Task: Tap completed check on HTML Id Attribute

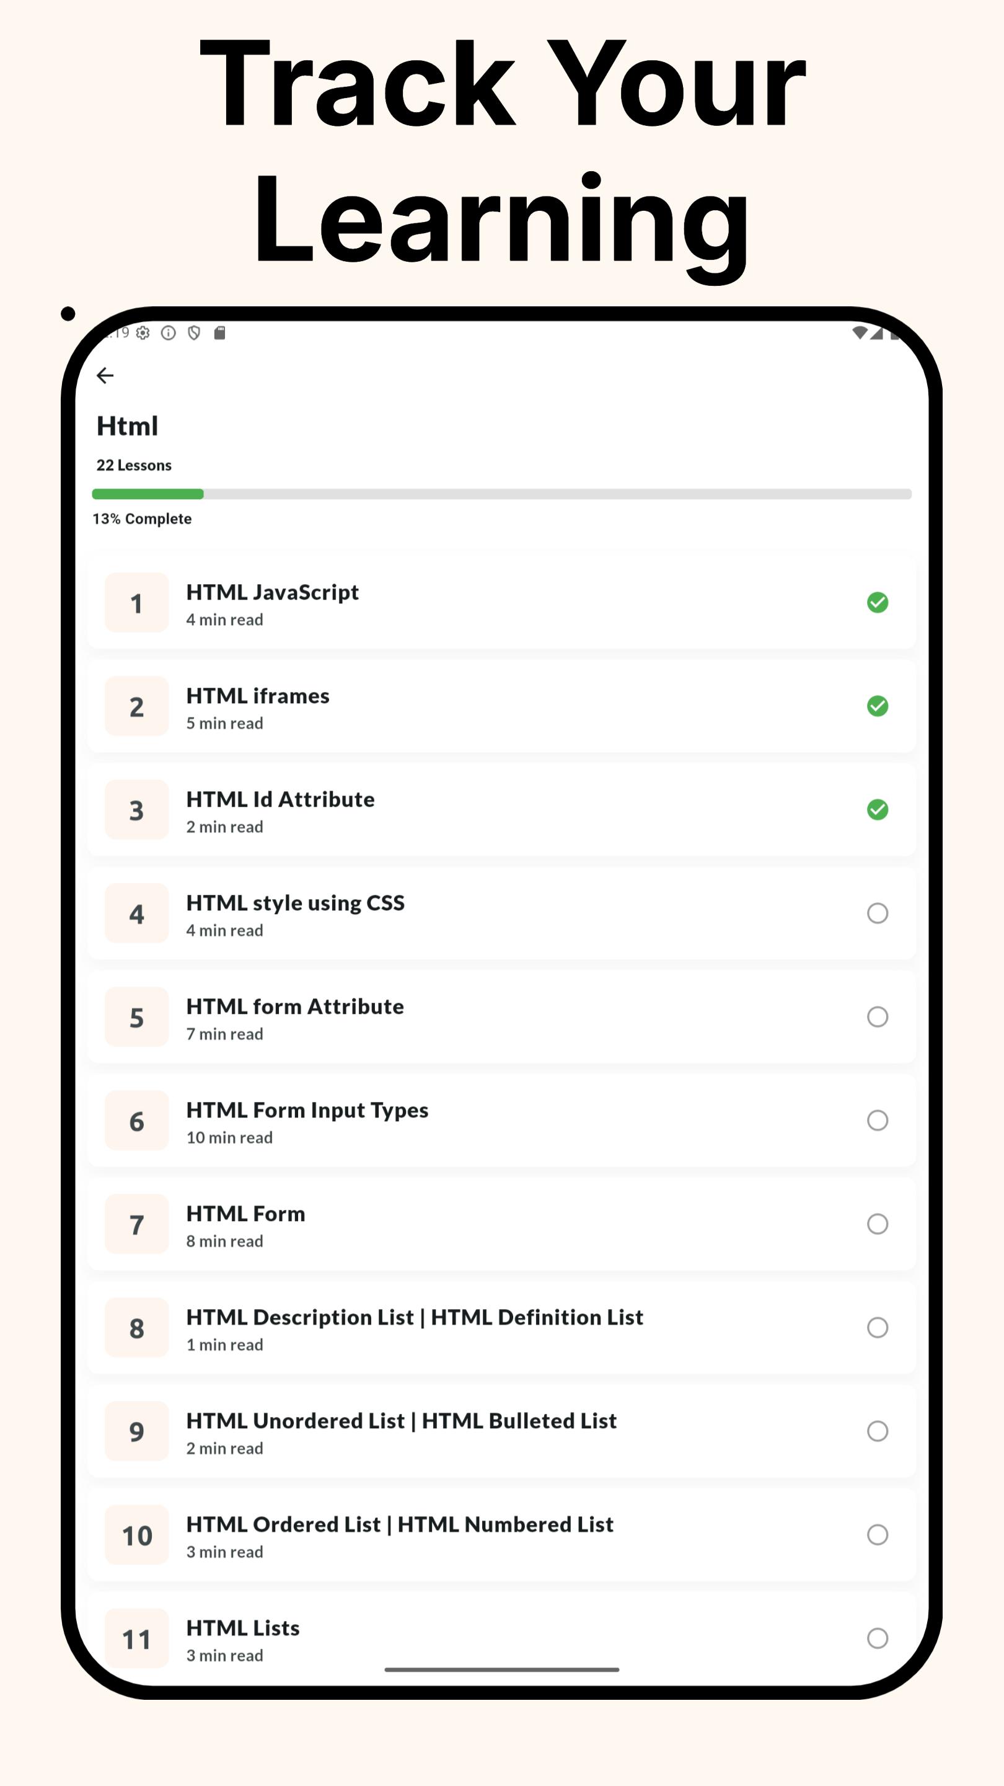Action: point(877,810)
